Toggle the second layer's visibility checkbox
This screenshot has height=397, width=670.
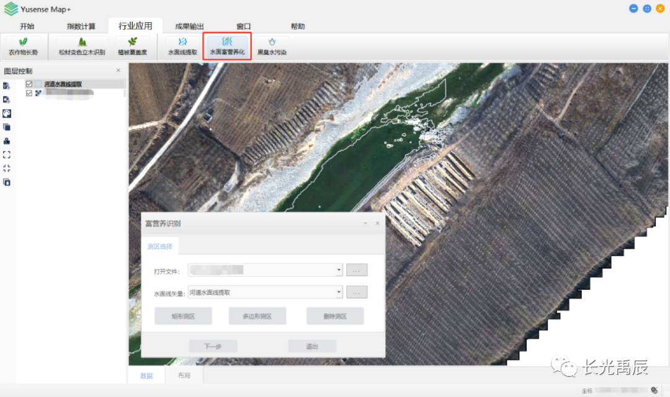[29, 93]
